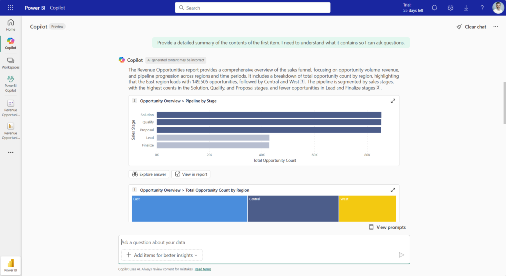This screenshot has width=506, height=276.
Task: Open the more options ellipsis beside Clear chat
Action: (495, 27)
